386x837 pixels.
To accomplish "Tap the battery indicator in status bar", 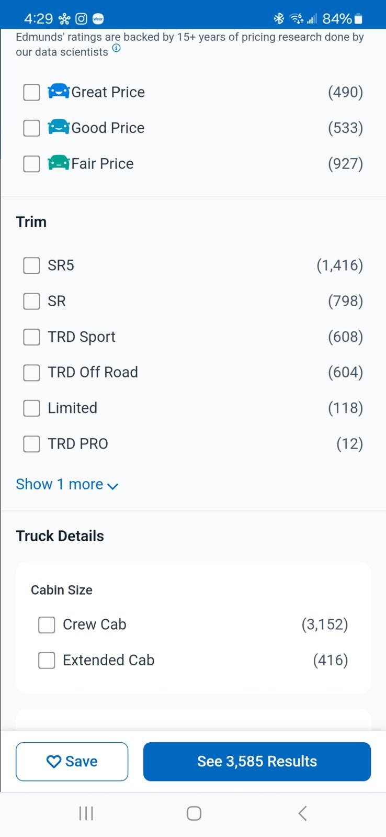I will [358, 19].
